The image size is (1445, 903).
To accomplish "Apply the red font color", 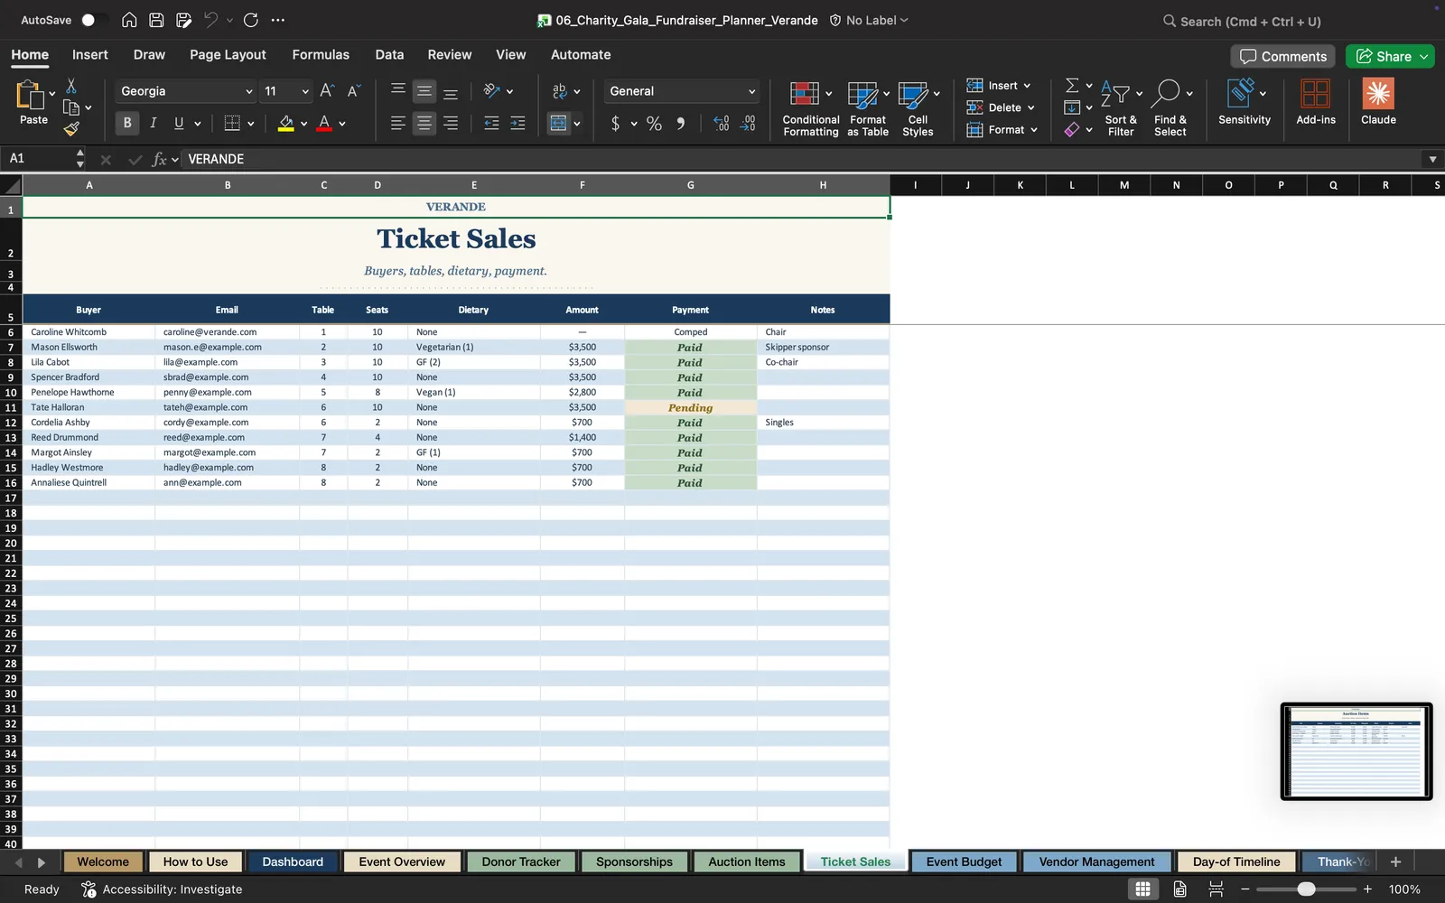I will point(324,124).
